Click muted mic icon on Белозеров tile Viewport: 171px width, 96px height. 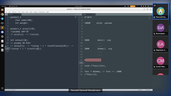coord(154,34)
